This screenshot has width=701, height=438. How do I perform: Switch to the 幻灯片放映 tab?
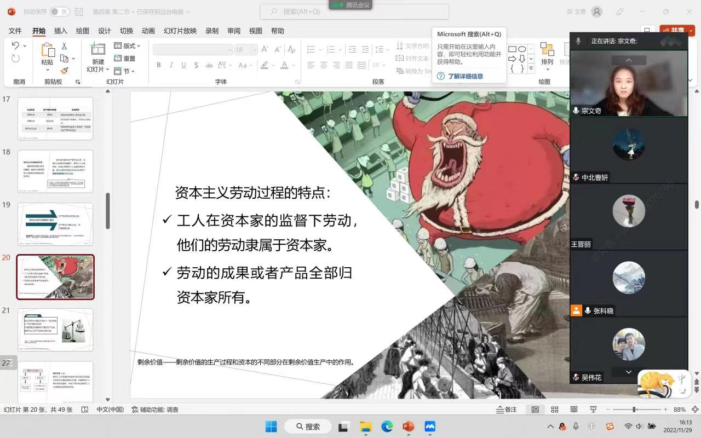coord(180,31)
